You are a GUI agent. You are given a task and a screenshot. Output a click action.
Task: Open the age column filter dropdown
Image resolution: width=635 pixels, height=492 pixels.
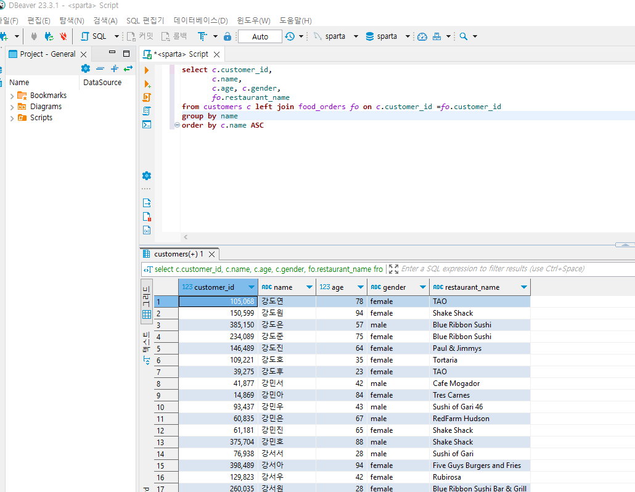point(361,287)
